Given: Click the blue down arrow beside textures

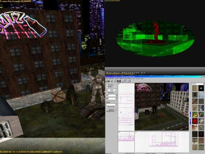Looking at the screenshot, I should 190,122.
